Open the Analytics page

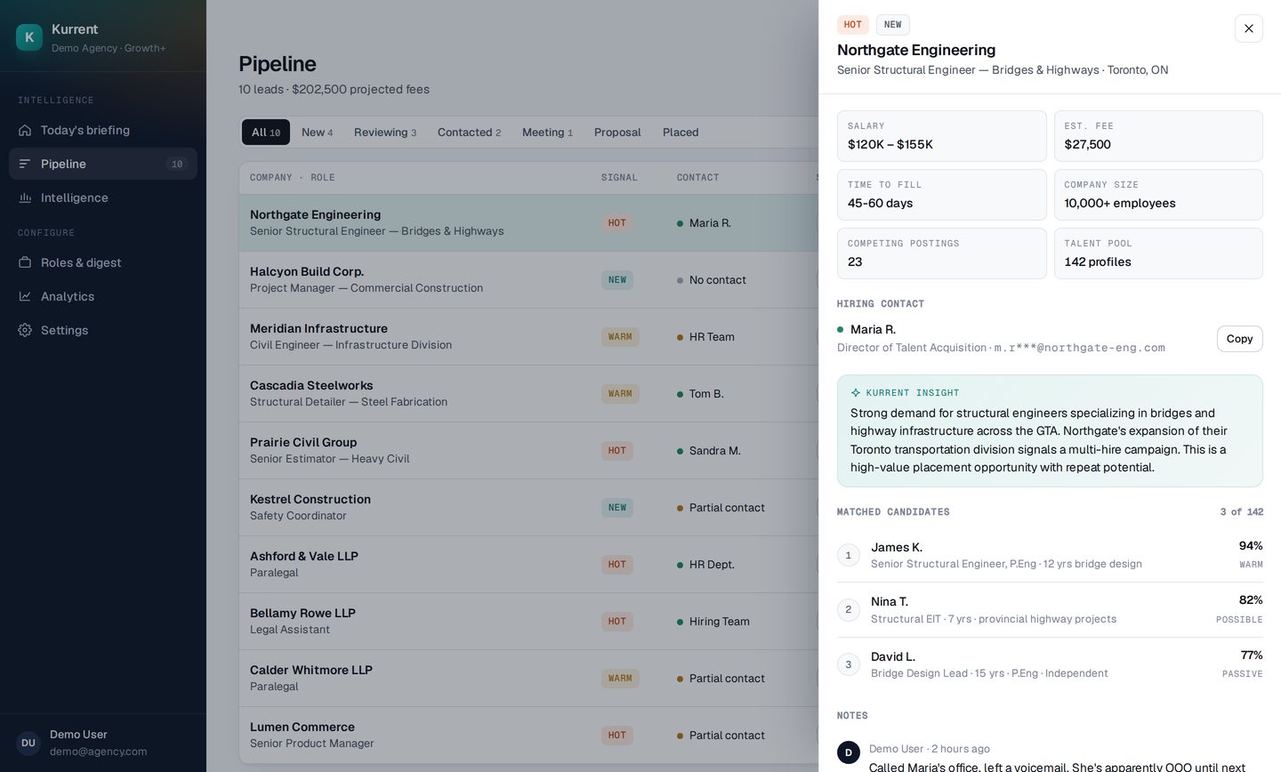[x=103, y=296]
